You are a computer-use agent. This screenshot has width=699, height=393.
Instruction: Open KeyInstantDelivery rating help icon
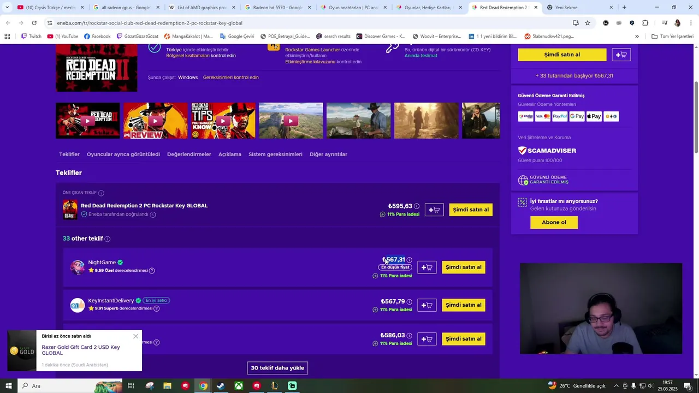point(156,308)
